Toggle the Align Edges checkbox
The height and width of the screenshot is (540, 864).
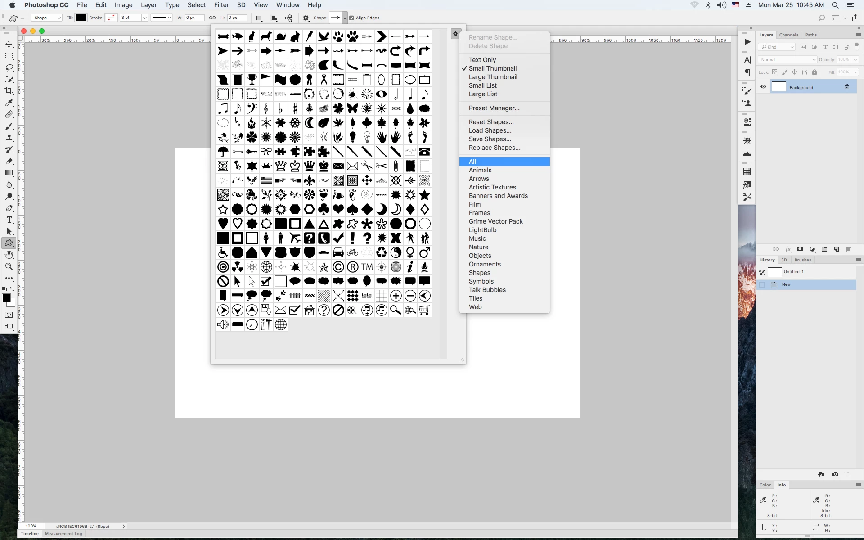tap(352, 18)
